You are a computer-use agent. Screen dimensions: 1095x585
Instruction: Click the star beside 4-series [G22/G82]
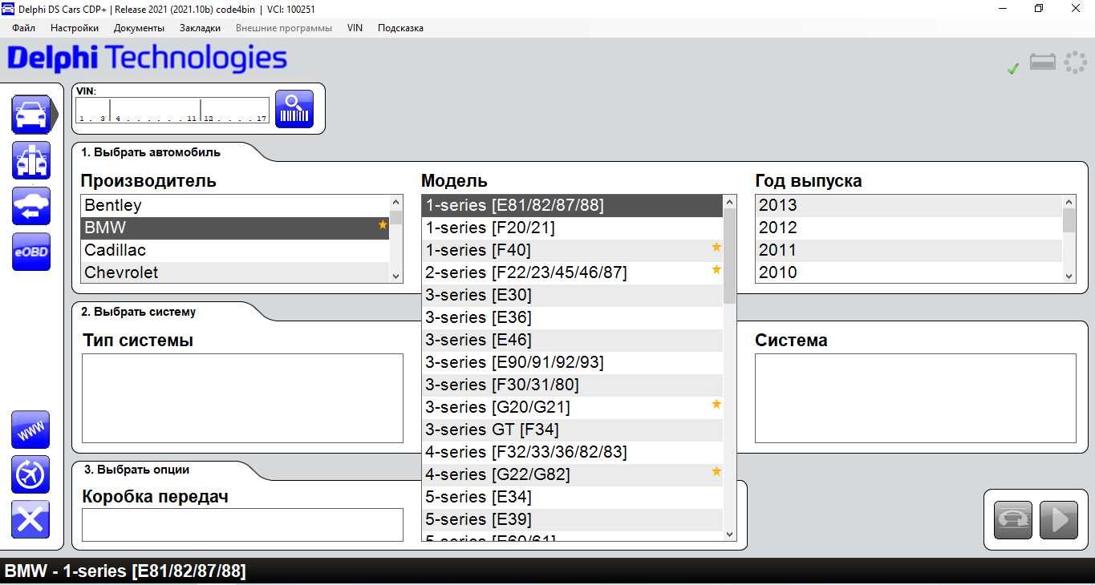click(716, 472)
